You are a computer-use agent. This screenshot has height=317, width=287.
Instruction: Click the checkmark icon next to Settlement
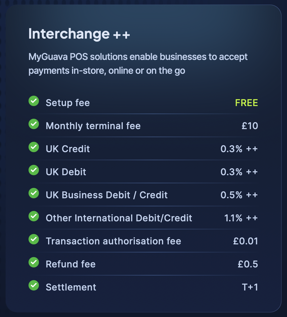tap(33, 285)
